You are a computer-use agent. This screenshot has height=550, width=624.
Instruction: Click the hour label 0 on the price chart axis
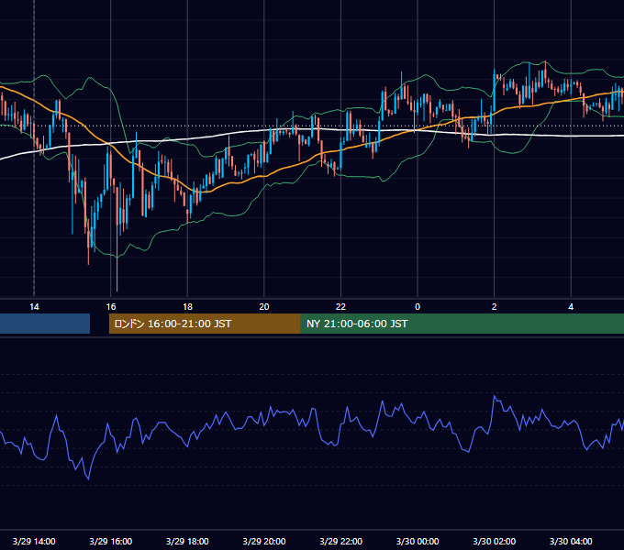418,307
